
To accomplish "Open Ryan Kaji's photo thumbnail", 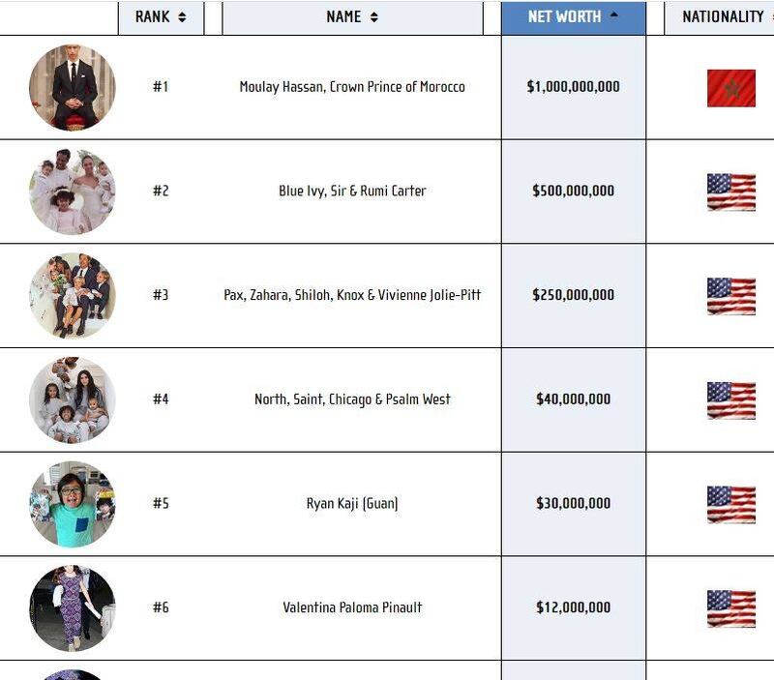I will pyautogui.click(x=73, y=504).
